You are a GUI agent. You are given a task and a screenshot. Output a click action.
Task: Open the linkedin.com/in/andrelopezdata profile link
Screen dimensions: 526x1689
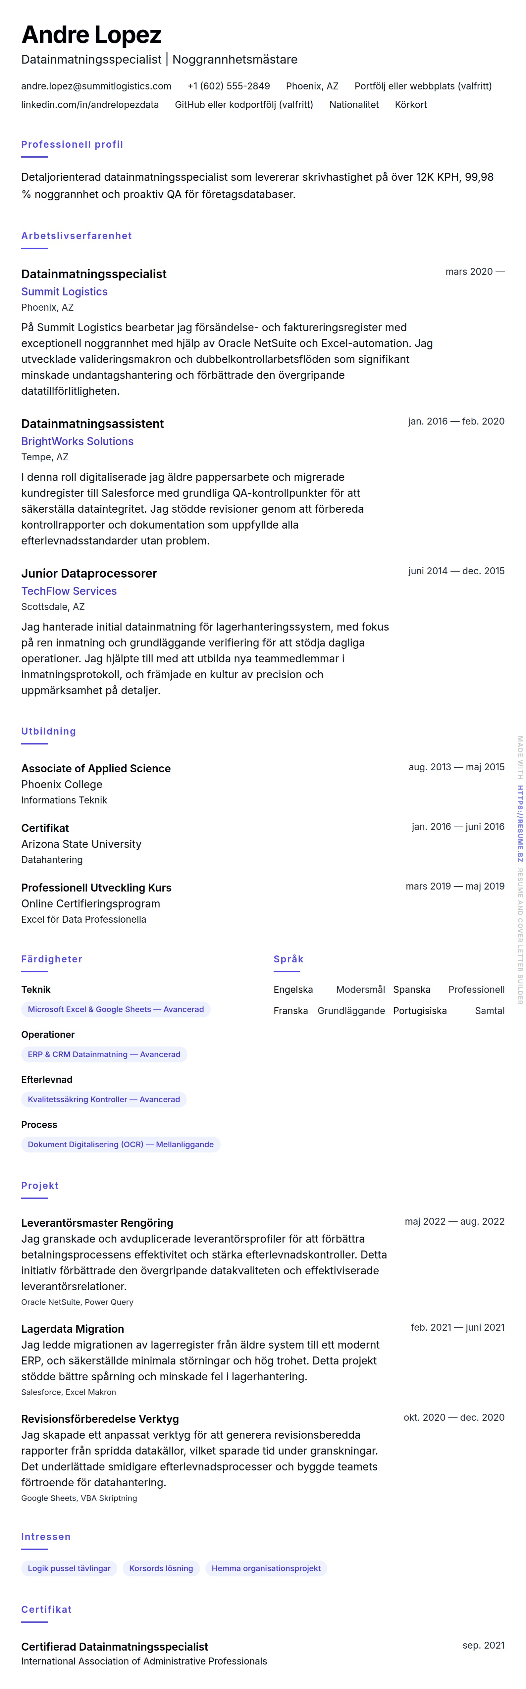point(90,104)
